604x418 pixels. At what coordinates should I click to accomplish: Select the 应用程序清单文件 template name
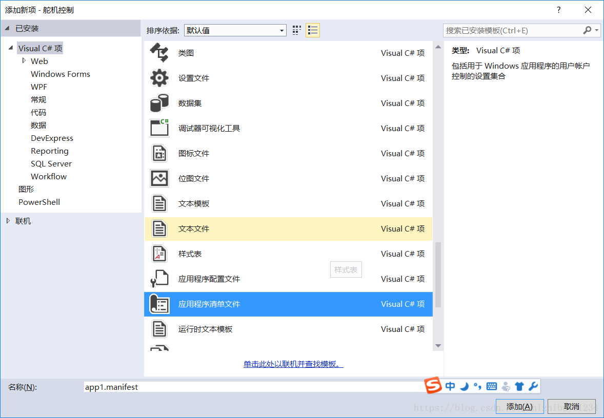209,304
